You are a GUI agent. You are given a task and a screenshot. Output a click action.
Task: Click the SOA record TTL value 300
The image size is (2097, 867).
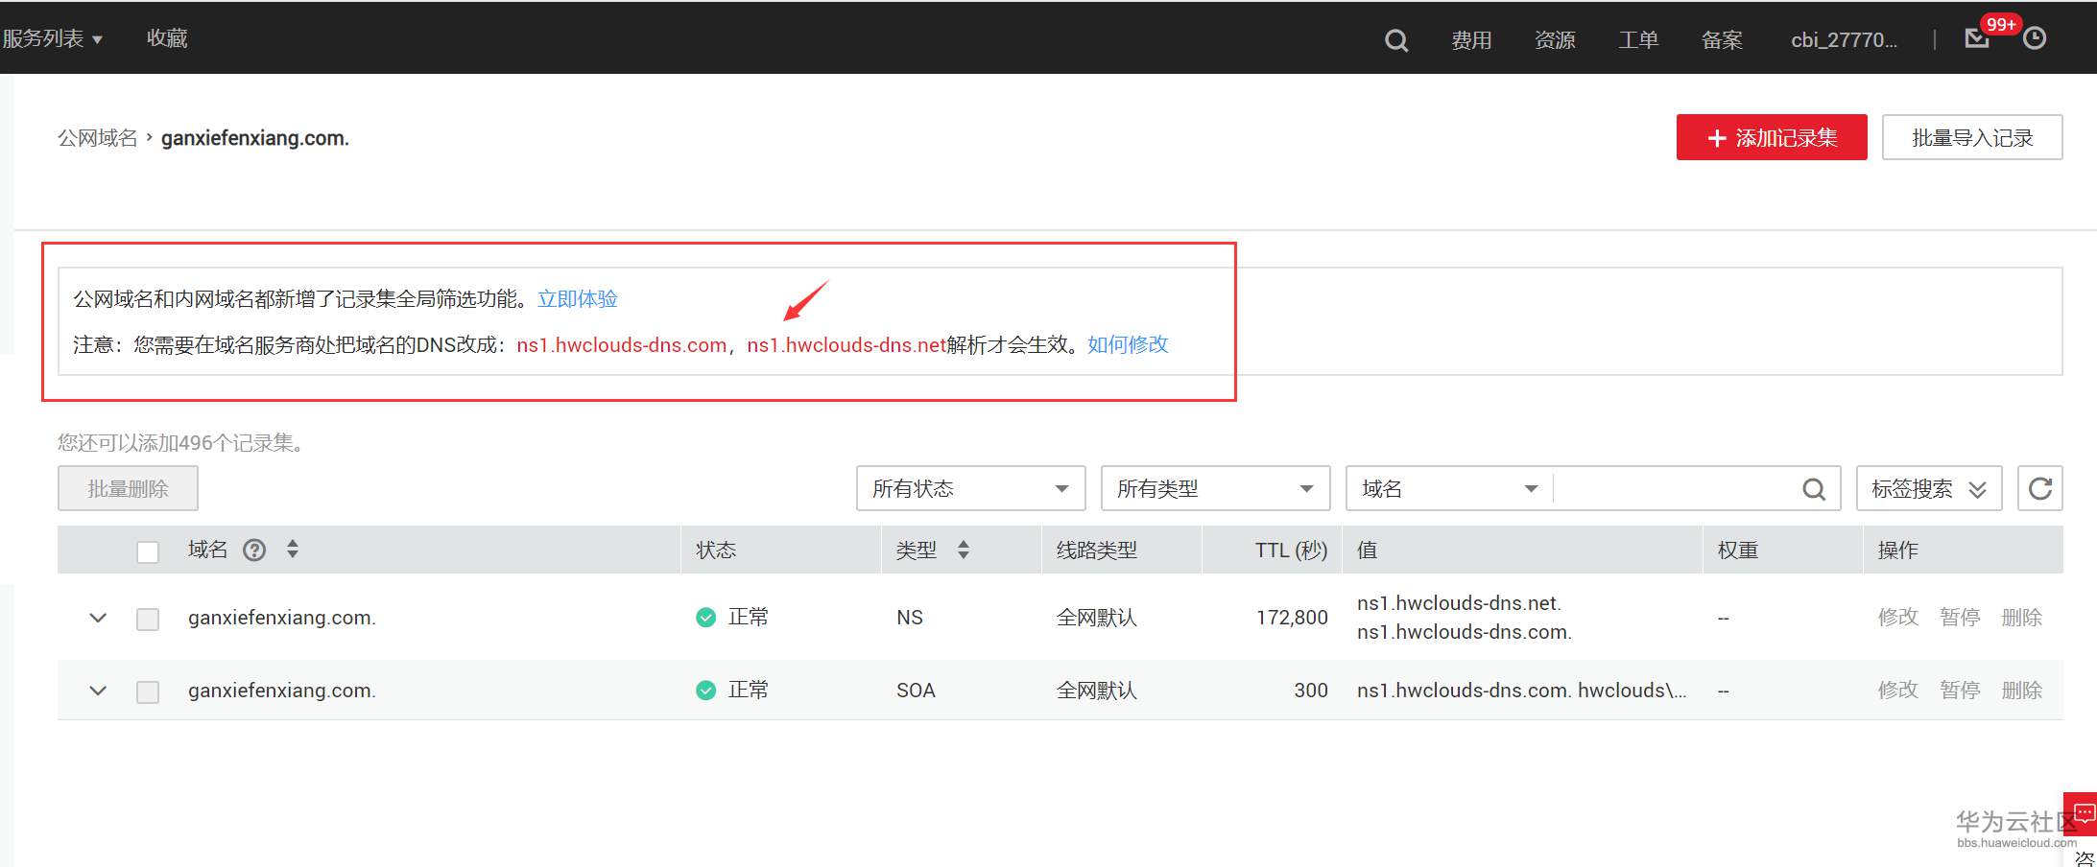click(x=1311, y=691)
